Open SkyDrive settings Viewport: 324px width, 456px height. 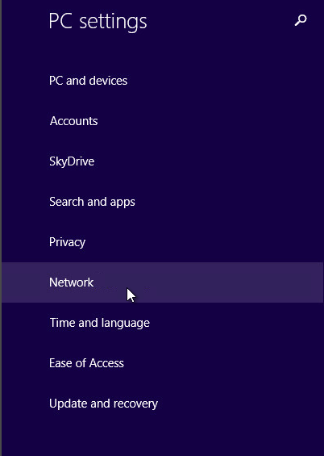click(x=162, y=161)
